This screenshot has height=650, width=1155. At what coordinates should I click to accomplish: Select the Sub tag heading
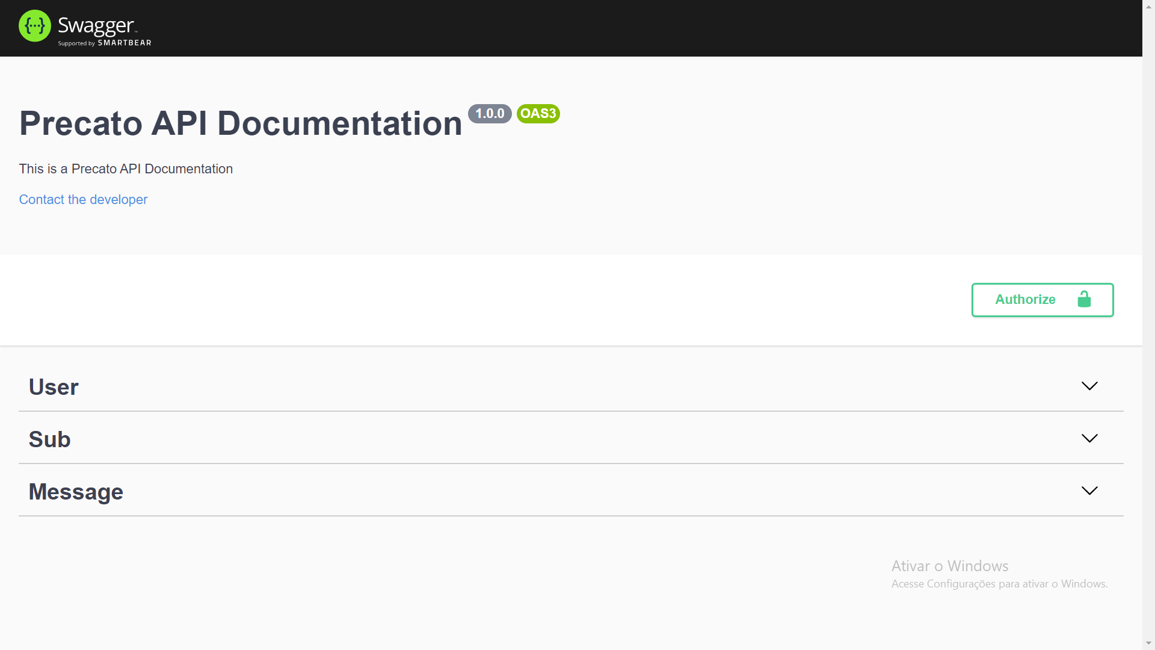coord(49,439)
